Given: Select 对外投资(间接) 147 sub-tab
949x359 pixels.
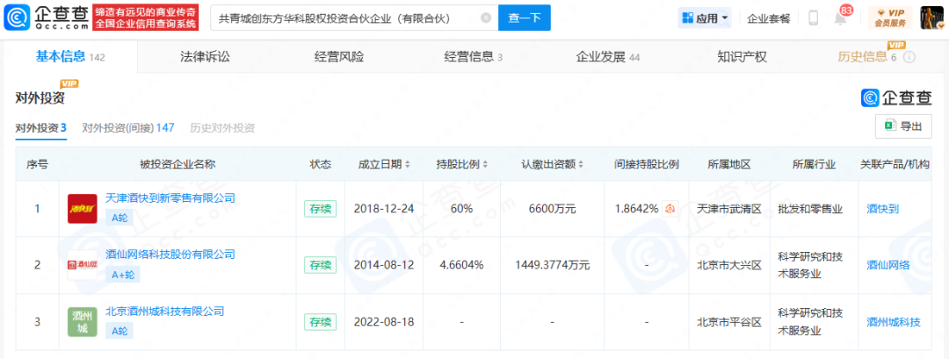Looking at the screenshot, I should (x=128, y=128).
